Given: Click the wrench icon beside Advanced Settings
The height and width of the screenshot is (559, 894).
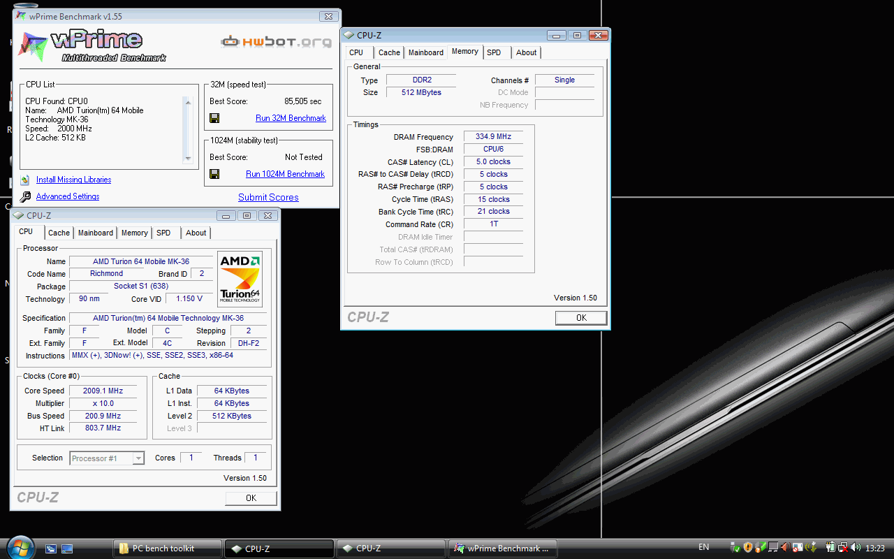Looking at the screenshot, I should [x=25, y=197].
